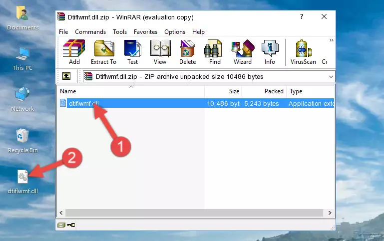Open the File menu

(63, 32)
